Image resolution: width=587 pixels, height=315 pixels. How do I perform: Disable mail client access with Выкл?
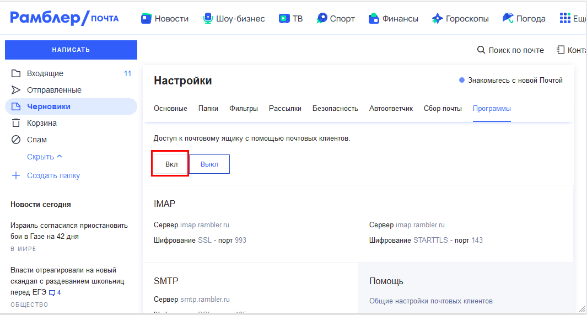tap(209, 164)
